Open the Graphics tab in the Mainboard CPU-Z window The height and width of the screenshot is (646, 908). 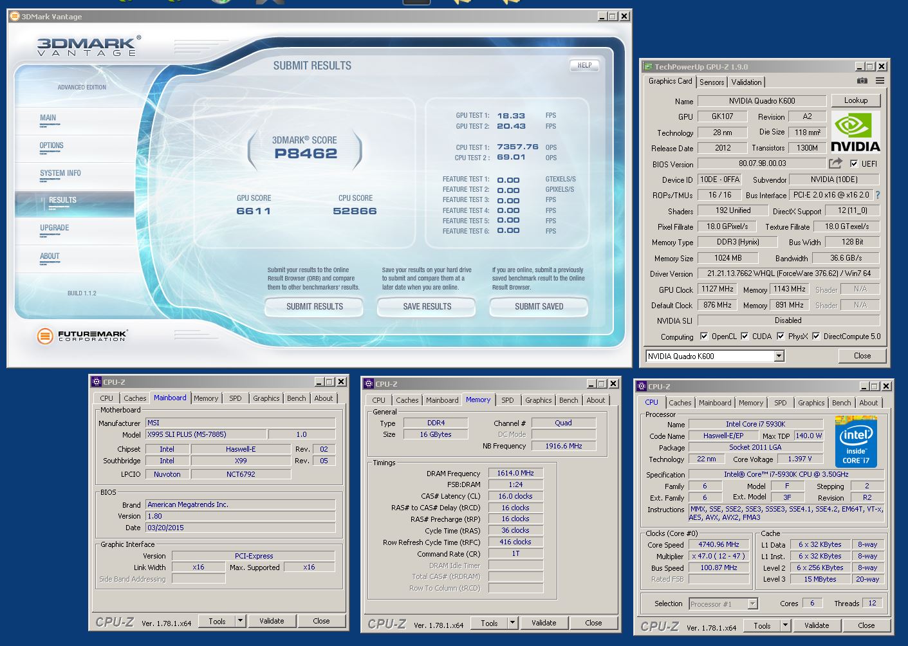coord(266,398)
